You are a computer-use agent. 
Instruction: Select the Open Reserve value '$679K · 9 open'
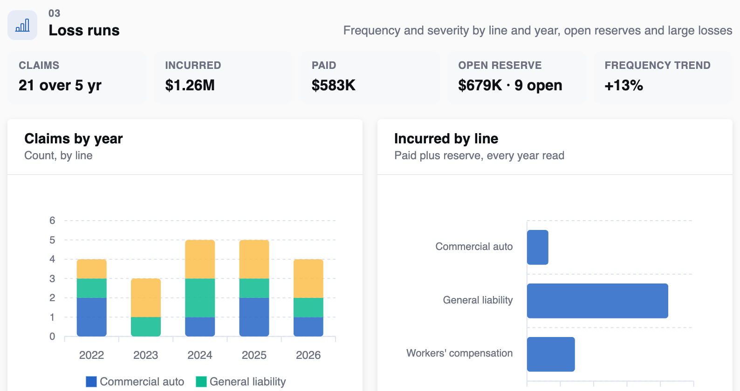(510, 85)
